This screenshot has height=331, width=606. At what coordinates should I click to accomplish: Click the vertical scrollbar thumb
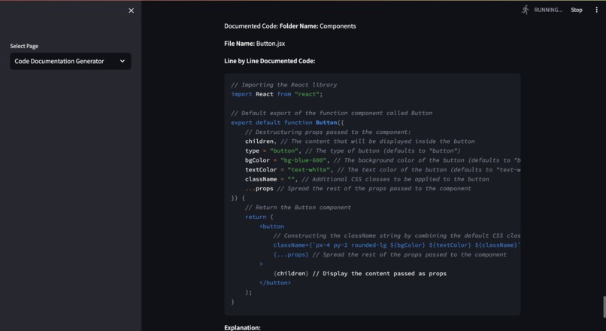pyautogui.click(x=604, y=307)
